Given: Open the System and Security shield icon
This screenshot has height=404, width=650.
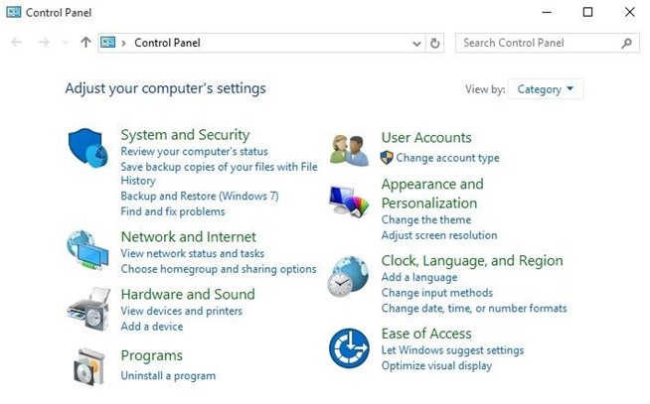Looking at the screenshot, I should 88,149.
